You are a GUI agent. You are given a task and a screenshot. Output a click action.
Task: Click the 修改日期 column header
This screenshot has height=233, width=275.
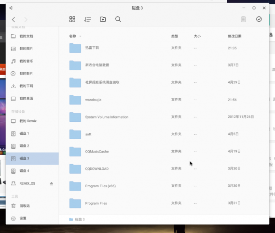point(234,36)
